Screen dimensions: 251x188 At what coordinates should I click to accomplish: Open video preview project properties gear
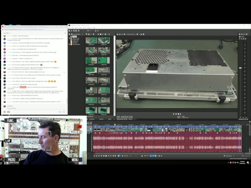coord(118,34)
